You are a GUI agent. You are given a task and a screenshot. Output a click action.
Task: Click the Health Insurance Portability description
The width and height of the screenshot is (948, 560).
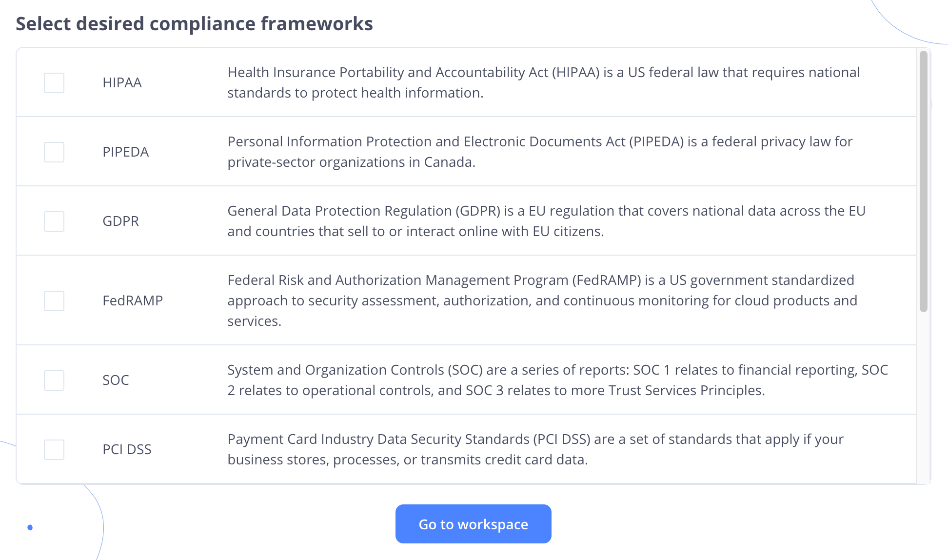544,82
